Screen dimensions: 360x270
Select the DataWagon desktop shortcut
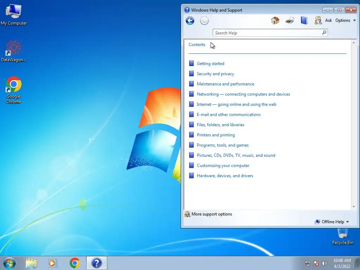(14, 51)
